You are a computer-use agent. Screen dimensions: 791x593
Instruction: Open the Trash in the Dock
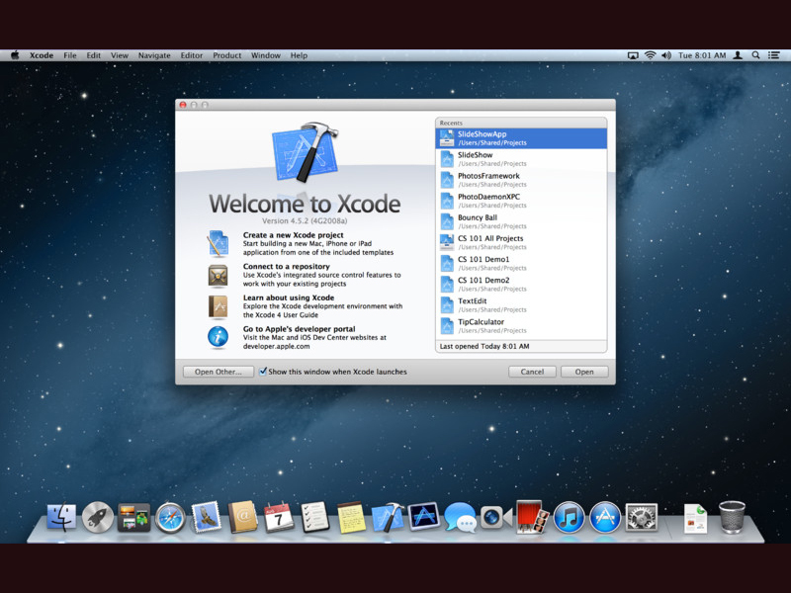[x=732, y=517]
